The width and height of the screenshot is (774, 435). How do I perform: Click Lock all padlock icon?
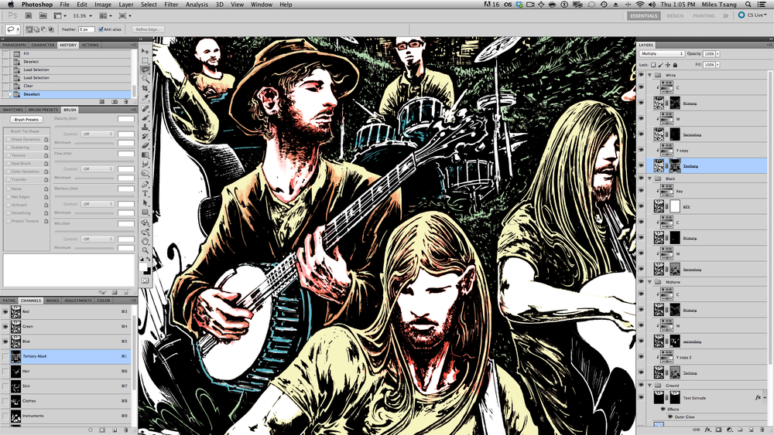click(x=675, y=65)
